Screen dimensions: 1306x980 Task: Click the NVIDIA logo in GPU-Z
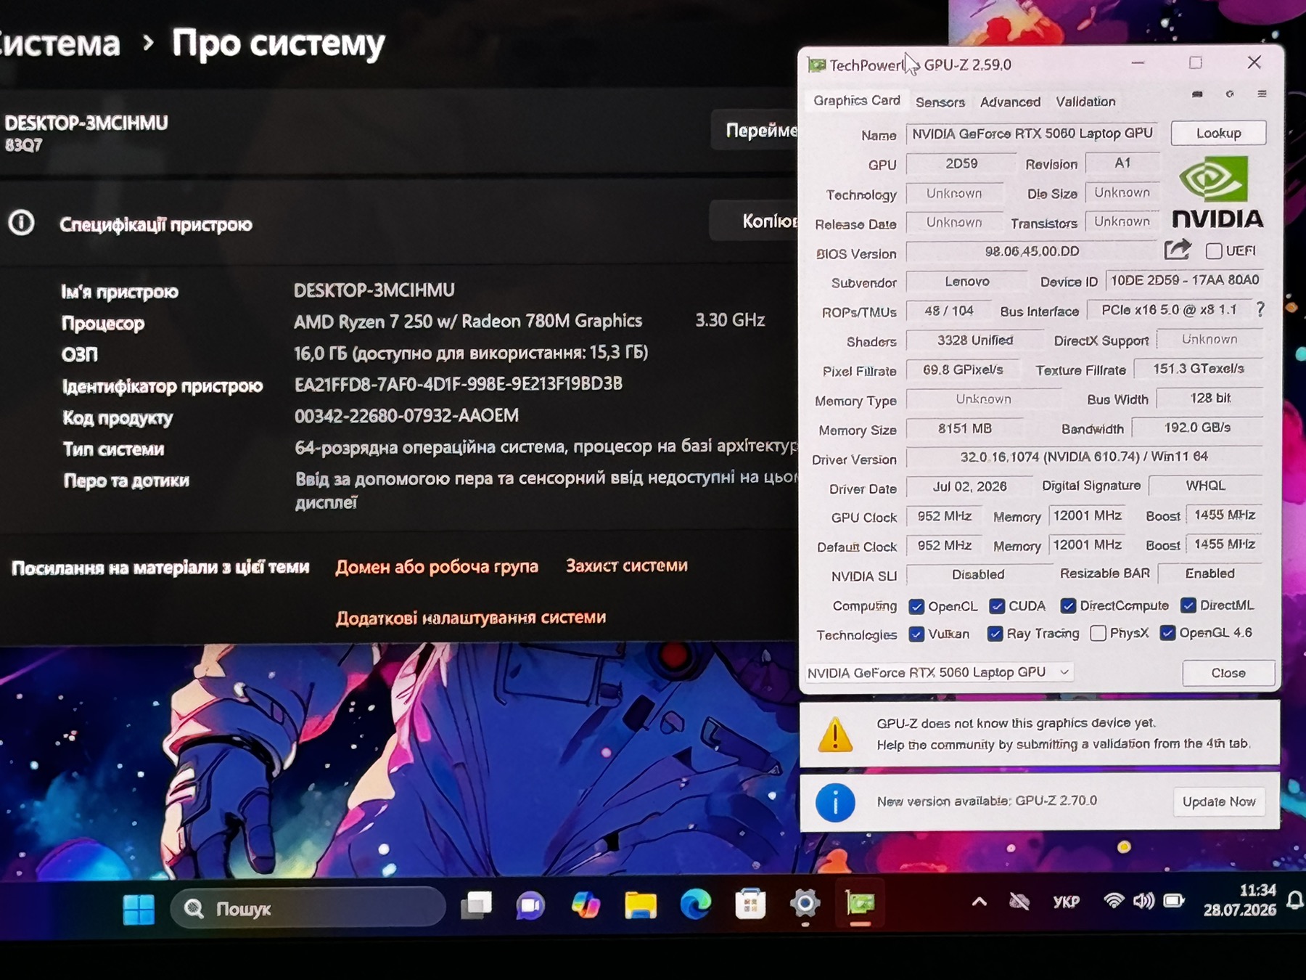click(1218, 192)
